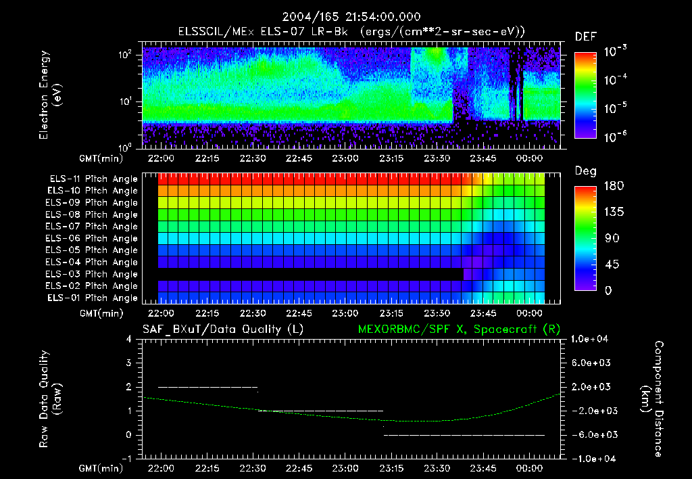692x479 pixels.
Task: Click GMT(min) label under the spectrogram
Action: click(101, 158)
